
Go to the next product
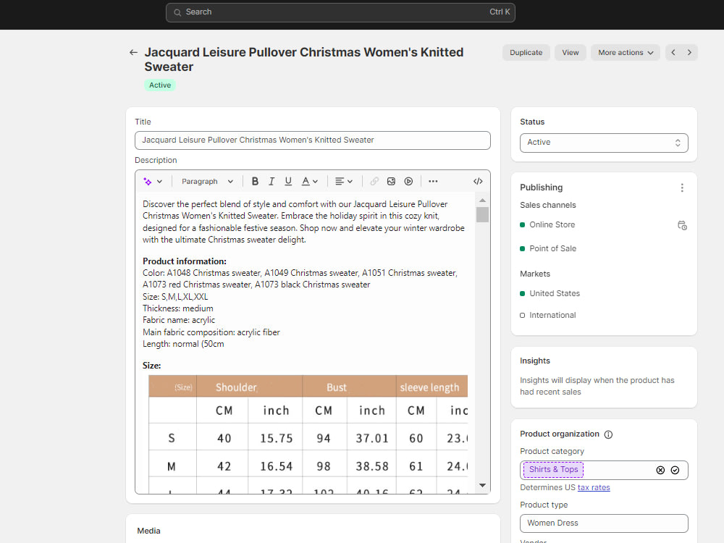tap(689, 53)
